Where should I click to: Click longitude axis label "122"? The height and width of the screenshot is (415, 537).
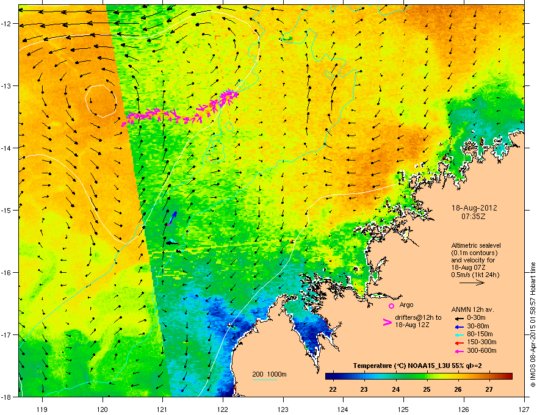[x=223, y=409]
